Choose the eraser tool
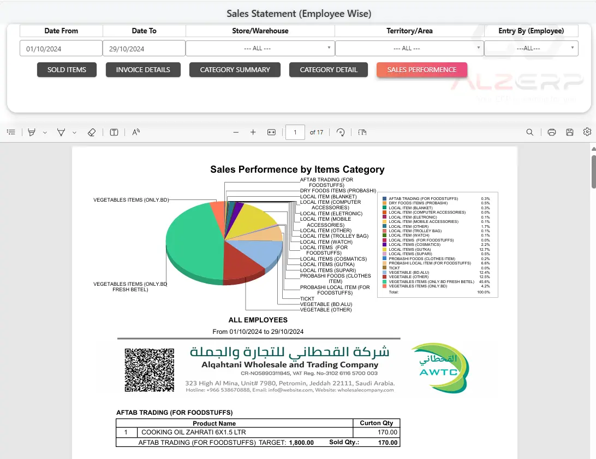 tap(92, 132)
